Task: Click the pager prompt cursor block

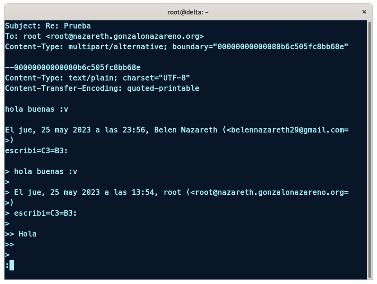Action: (x=12, y=265)
